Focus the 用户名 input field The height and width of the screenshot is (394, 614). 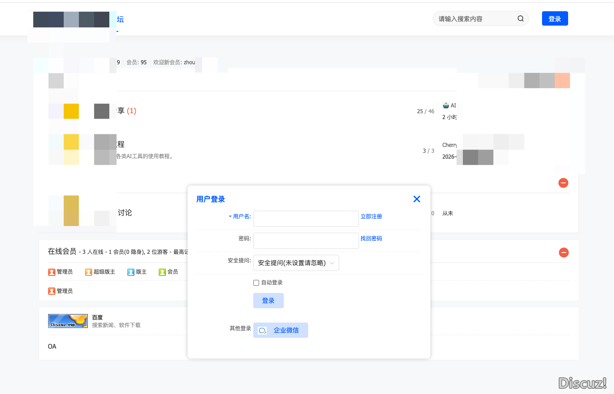pos(306,219)
